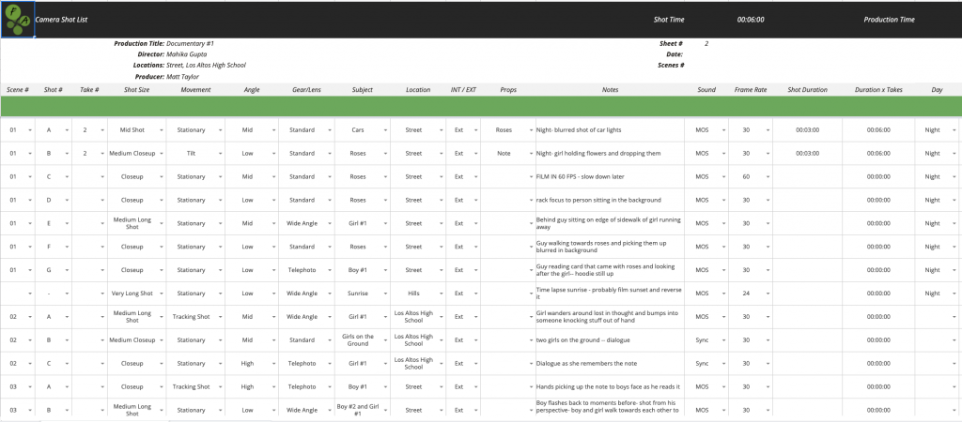Select the Sheet # value 2
This screenshot has height=422, width=962.
[706, 44]
